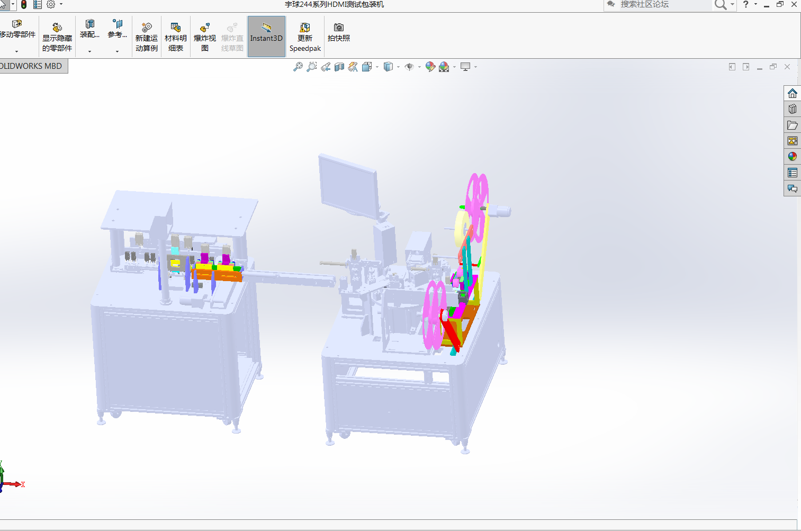Image resolution: width=801 pixels, height=531 pixels.
Task: Expand the Hide/Show Items eye dropdown
Action: 419,67
